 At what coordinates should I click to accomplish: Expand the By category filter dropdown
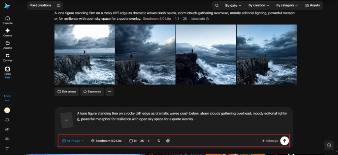pyautogui.click(x=287, y=5)
